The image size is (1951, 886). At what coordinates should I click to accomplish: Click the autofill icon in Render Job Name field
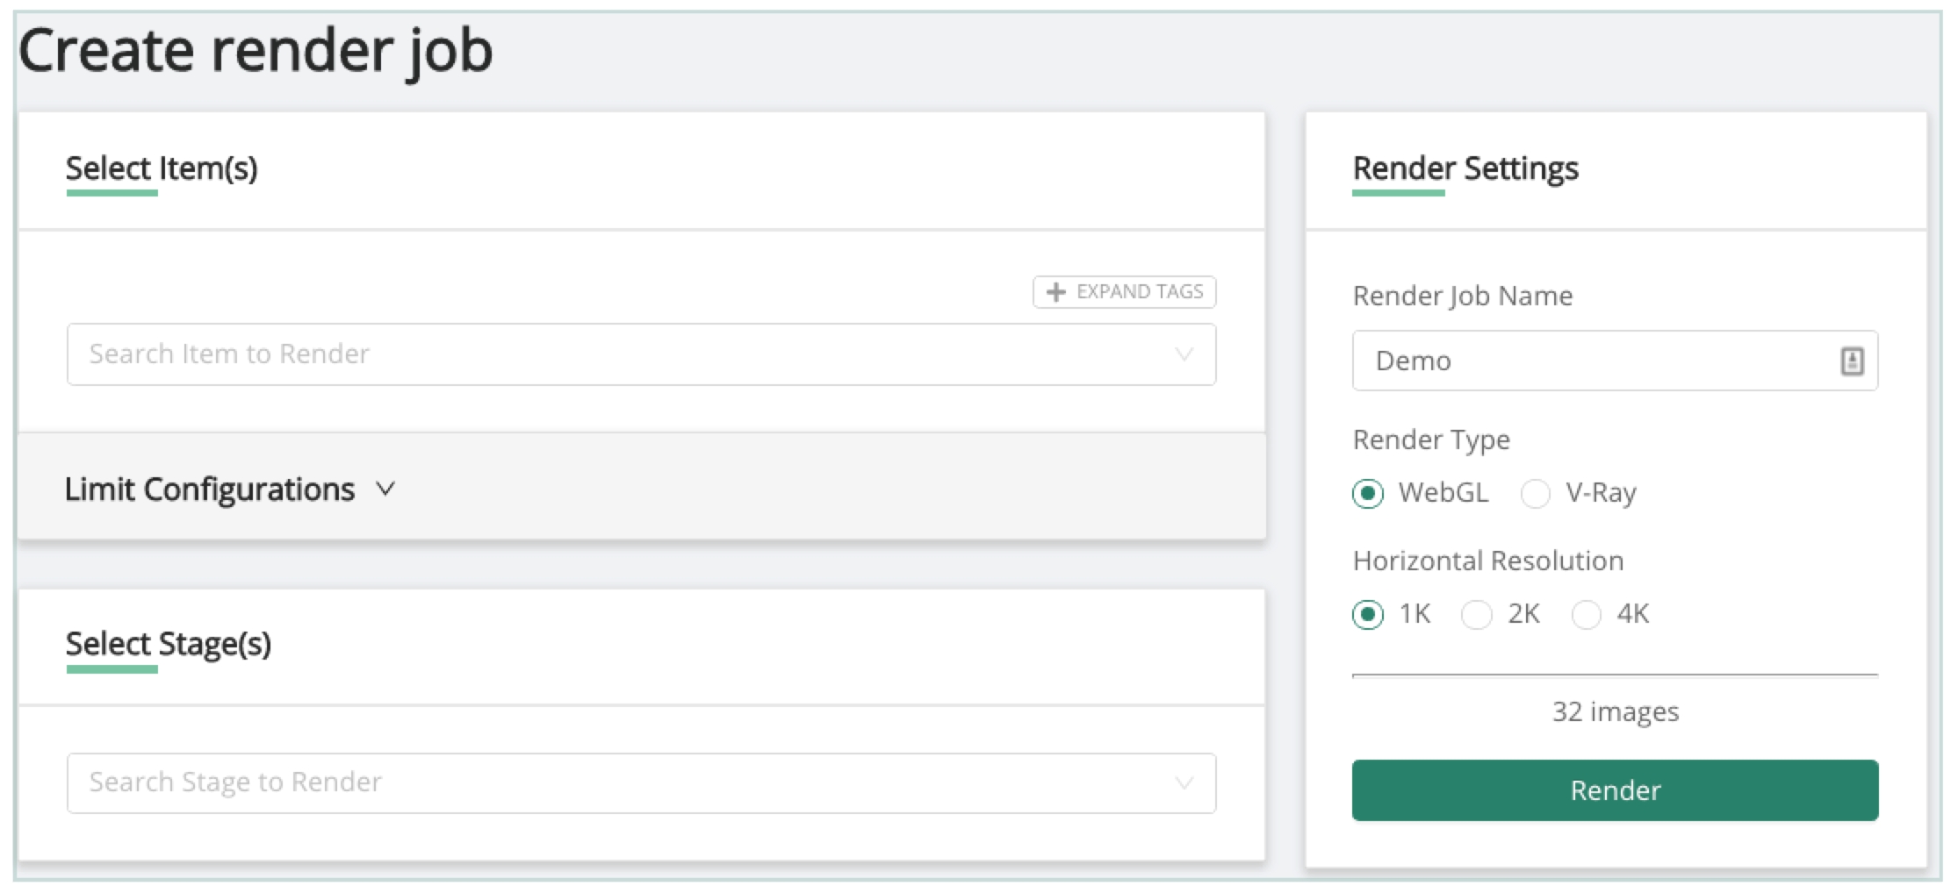coord(1852,361)
